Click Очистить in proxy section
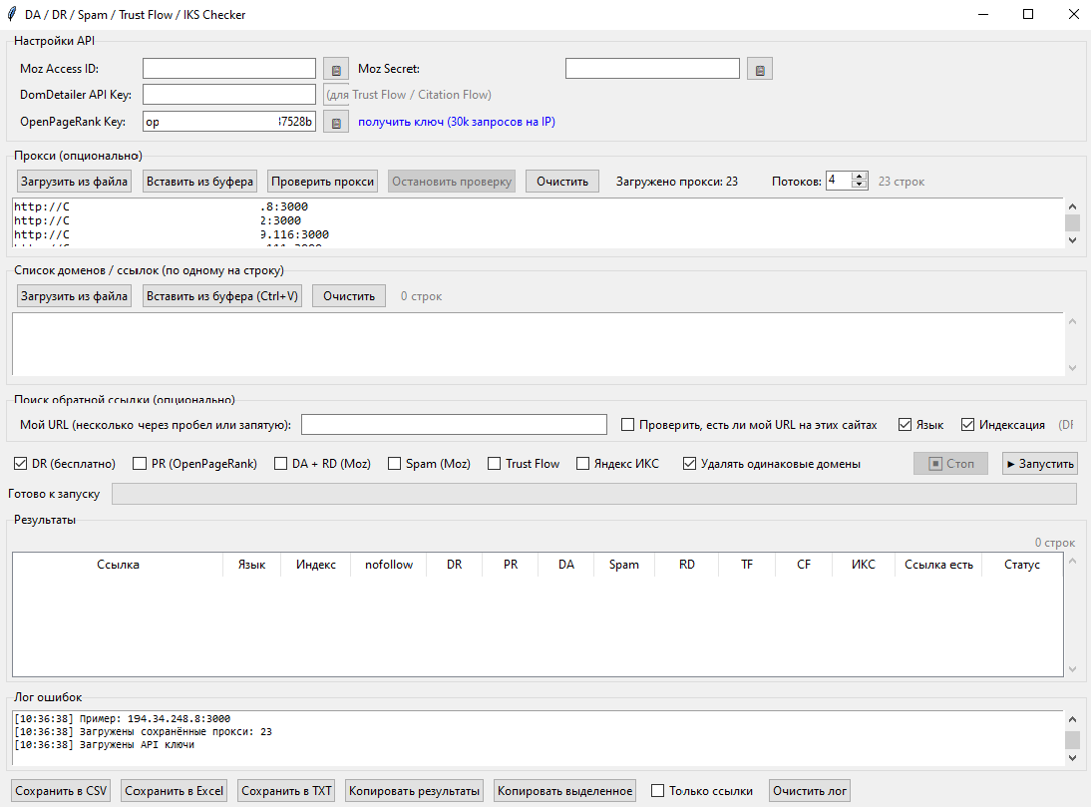Viewport: 1091px width, 807px height. [x=562, y=182]
